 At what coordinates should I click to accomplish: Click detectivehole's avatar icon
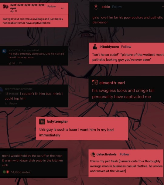(x=93, y=154)
